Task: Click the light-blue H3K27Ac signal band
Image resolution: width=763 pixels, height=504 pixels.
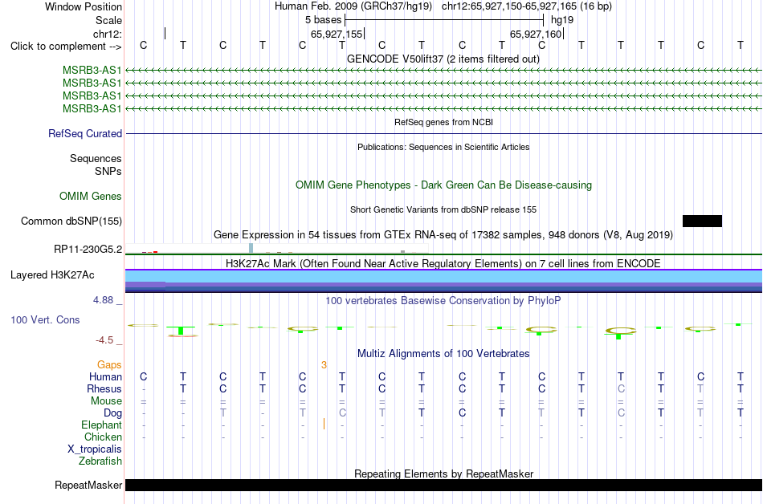Action: 444,277
